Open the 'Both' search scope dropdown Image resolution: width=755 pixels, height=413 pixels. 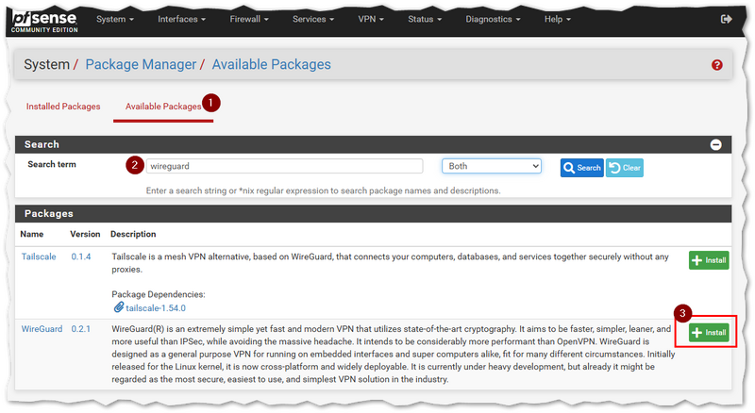(491, 166)
